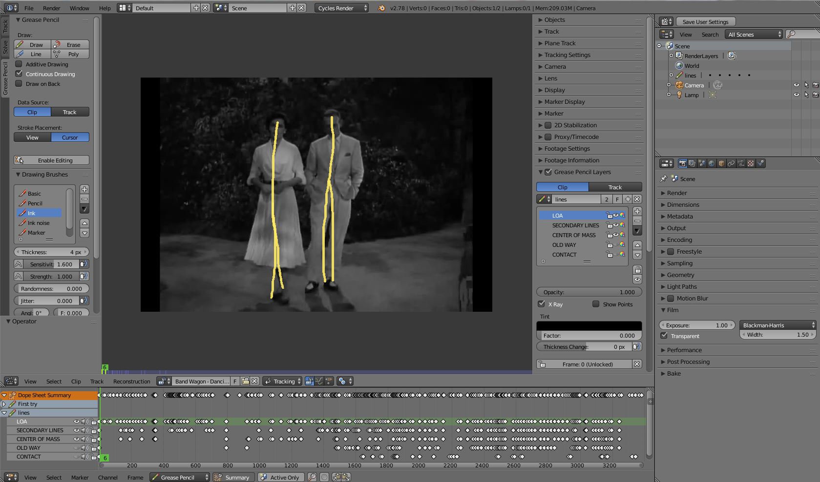Open the Reconstruction menu

pyautogui.click(x=131, y=381)
